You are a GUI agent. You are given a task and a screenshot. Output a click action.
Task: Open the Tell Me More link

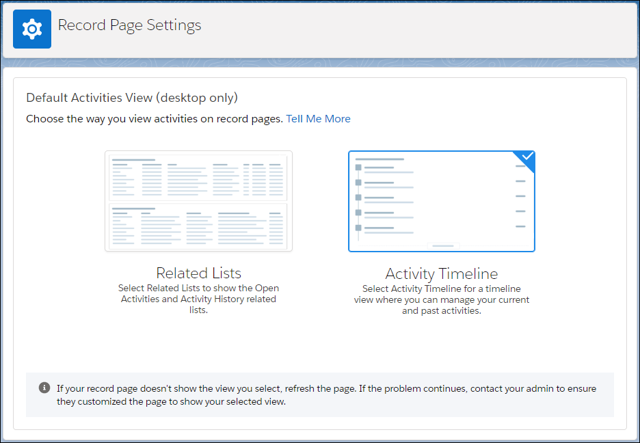tap(319, 118)
